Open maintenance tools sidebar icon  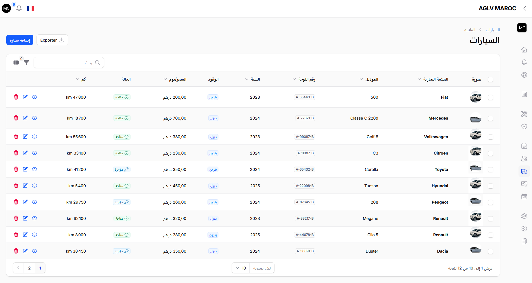coord(524,114)
